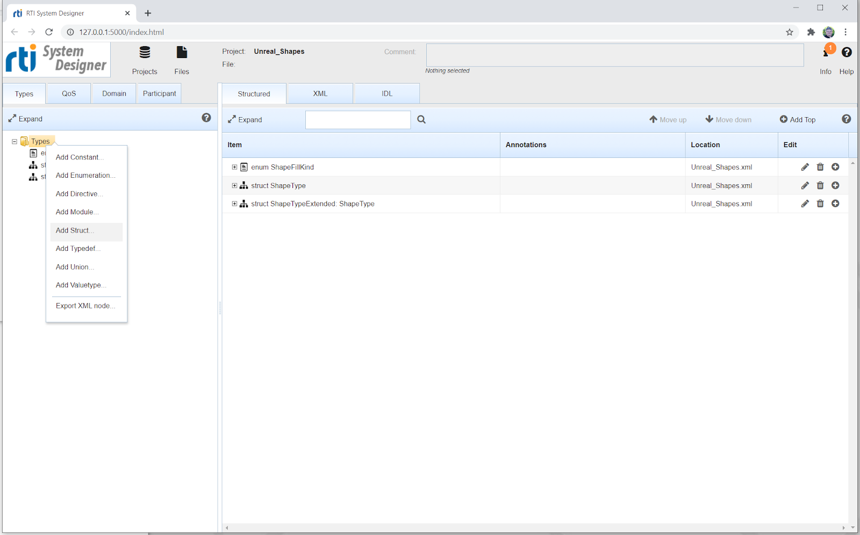Choose Add Valuetype menu entry
860x535 pixels.
[87, 285]
